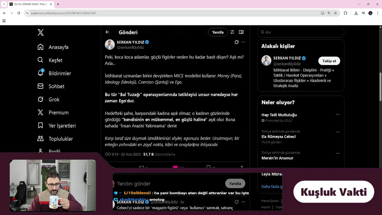Screen dimensions: 382x215
Task: Open Yer İşaretleri bookmarks
Action: [57, 126]
